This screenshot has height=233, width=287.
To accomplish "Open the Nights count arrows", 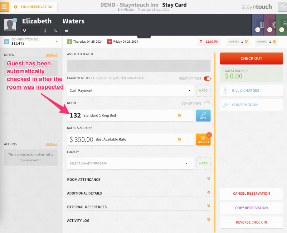I will pyautogui.click(x=274, y=42).
